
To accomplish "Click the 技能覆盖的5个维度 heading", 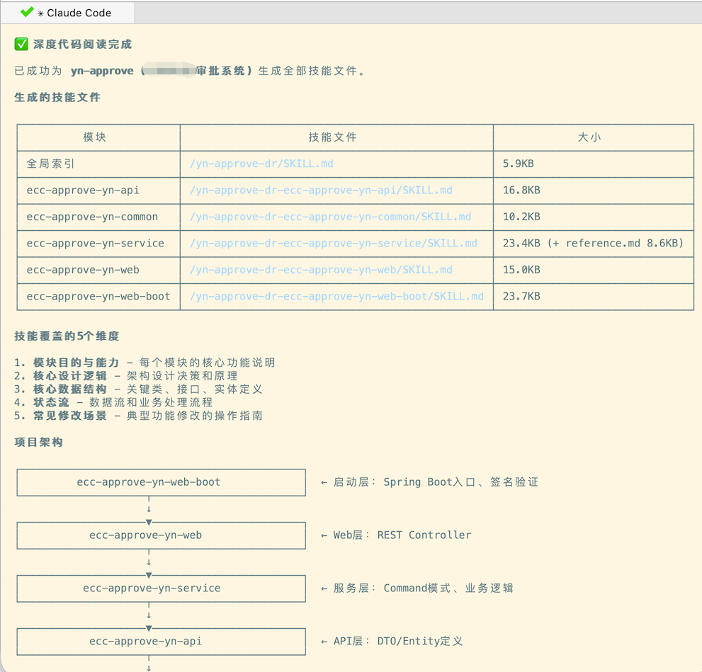I will (67, 336).
